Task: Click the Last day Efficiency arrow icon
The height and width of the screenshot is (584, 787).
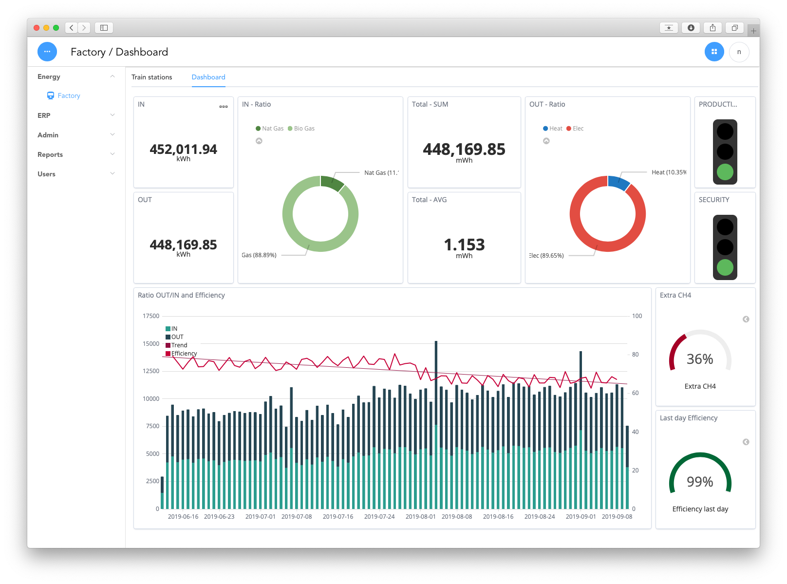Action: click(x=746, y=442)
